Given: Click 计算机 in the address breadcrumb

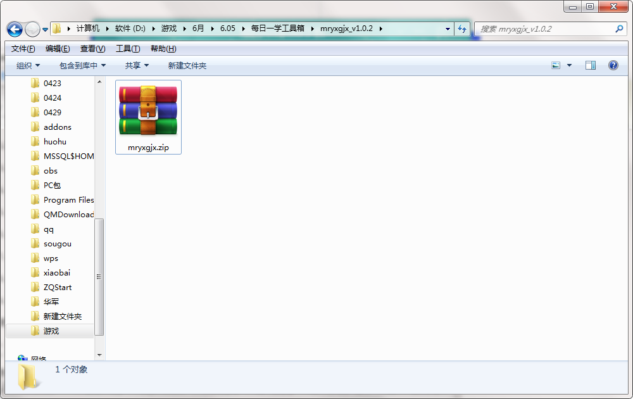Looking at the screenshot, I should (x=87, y=28).
